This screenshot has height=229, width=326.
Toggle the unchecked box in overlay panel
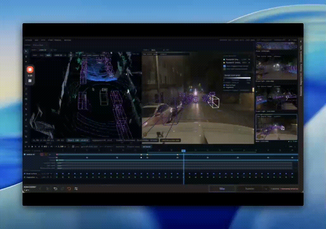click(225, 69)
